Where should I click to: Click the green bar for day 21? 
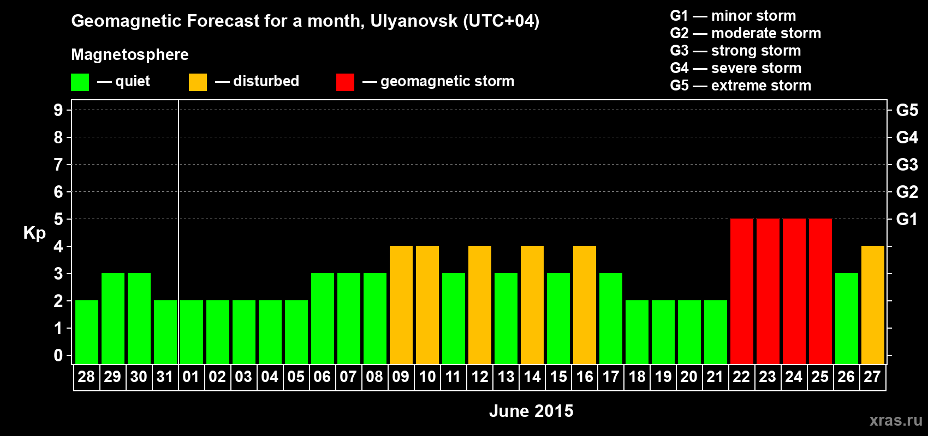click(716, 332)
